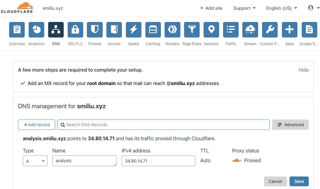Expand the record Type dropdown
Viewport: 320px width, 189px height.
pyautogui.click(x=35, y=161)
